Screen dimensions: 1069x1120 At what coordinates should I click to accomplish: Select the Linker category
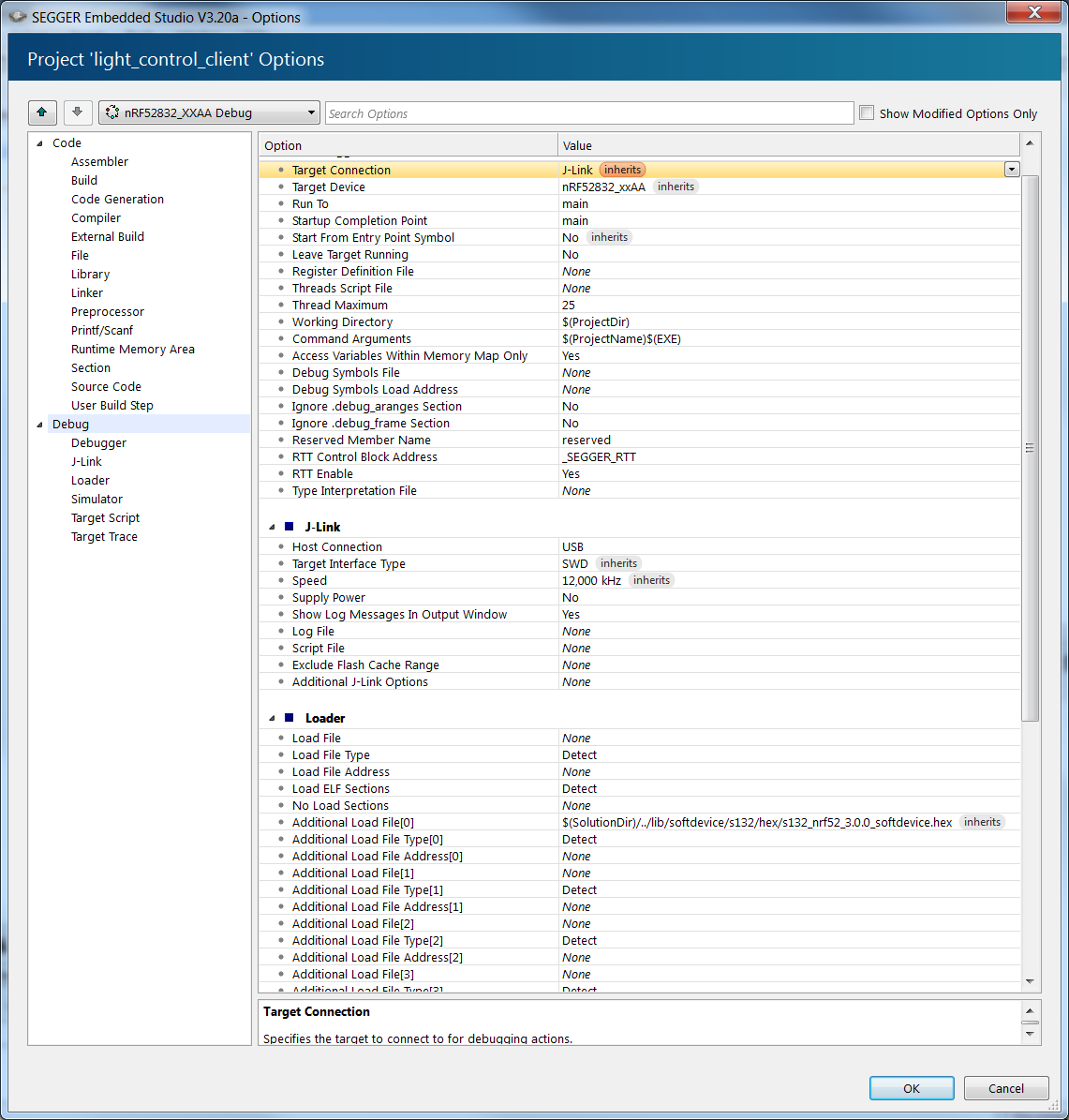click(x=86, y=292)
